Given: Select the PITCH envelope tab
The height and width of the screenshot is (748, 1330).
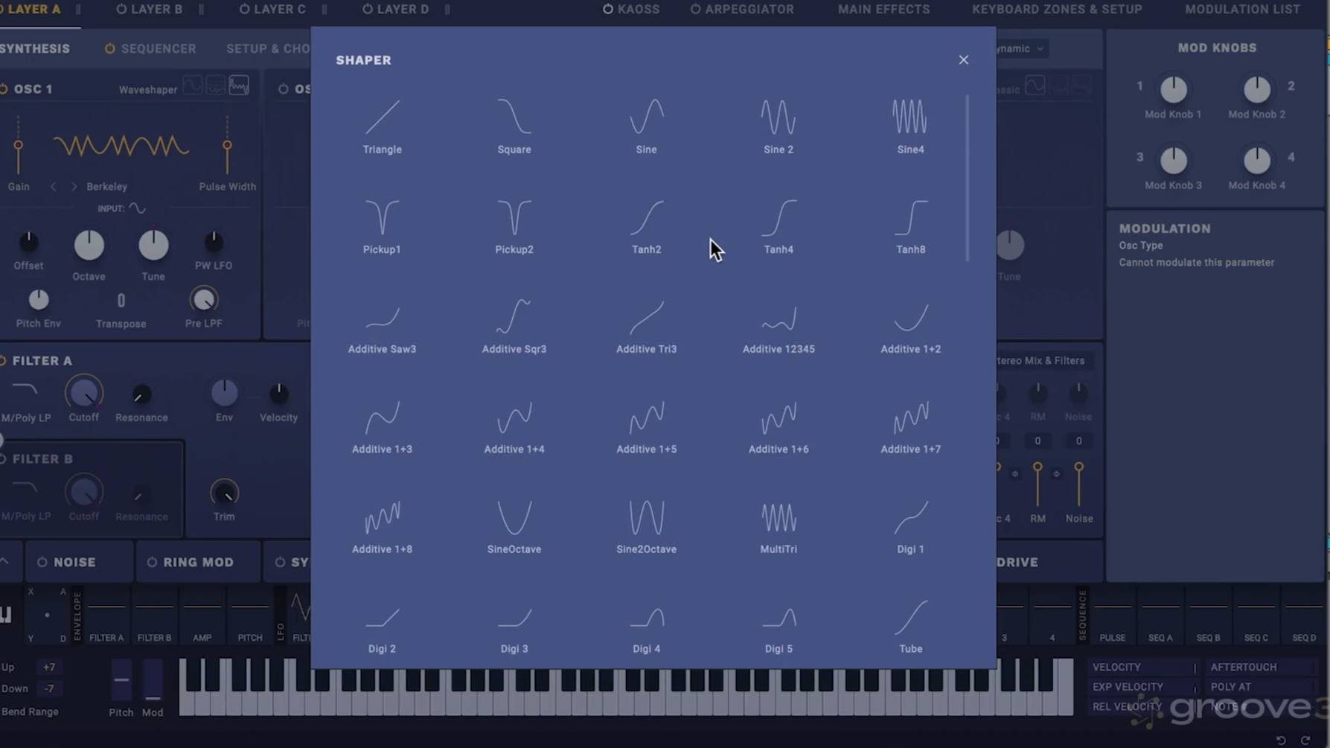Looking at the screenshot, I should (250, 616).
